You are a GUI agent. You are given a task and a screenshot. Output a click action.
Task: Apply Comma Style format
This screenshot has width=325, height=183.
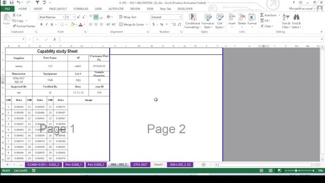pyautogui.click(x=167, y=24)
